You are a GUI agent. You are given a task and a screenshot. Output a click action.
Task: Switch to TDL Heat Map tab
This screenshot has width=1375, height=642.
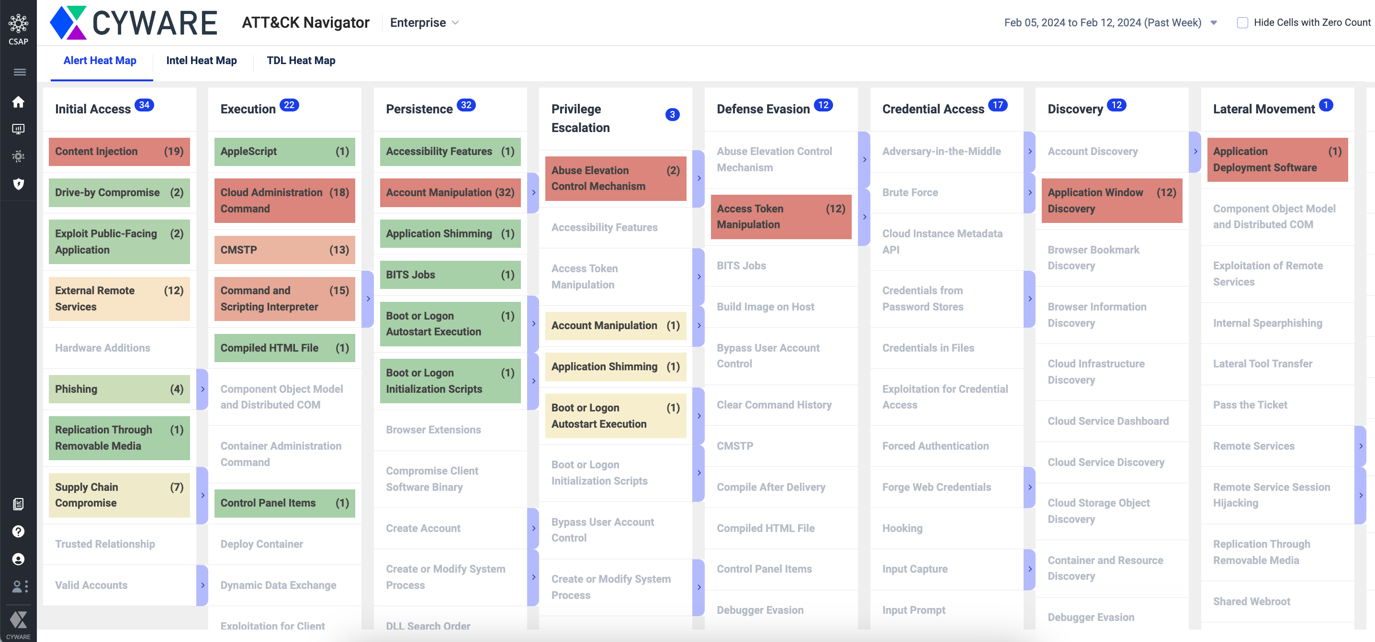[x=301, y=61]
